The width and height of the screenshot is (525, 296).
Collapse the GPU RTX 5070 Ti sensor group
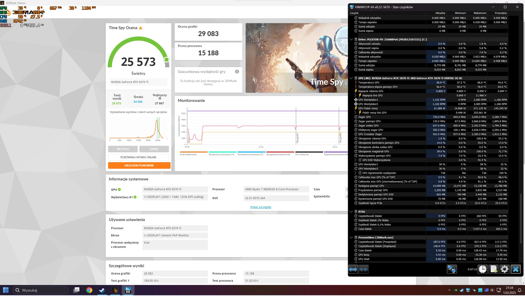[351, 78]
